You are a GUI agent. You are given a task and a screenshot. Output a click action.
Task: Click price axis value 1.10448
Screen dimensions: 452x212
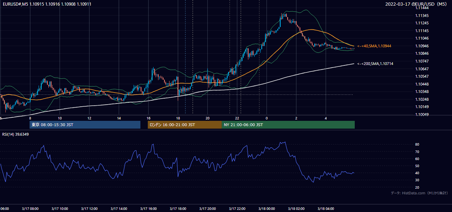click(x=422, y=84)
